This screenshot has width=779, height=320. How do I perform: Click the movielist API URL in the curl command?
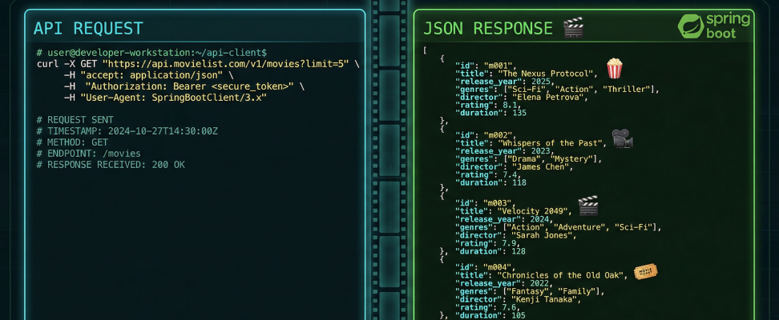click(225, 64)
